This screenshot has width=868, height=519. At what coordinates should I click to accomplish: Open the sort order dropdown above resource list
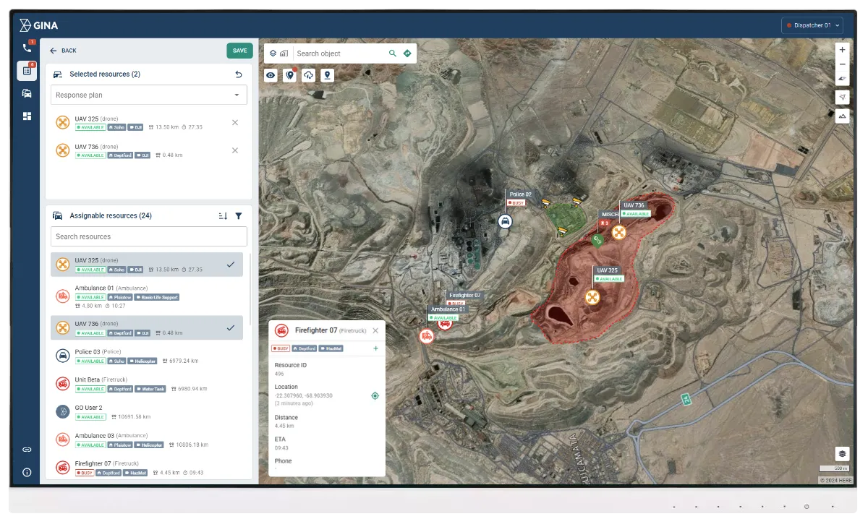tap(221, 215)
